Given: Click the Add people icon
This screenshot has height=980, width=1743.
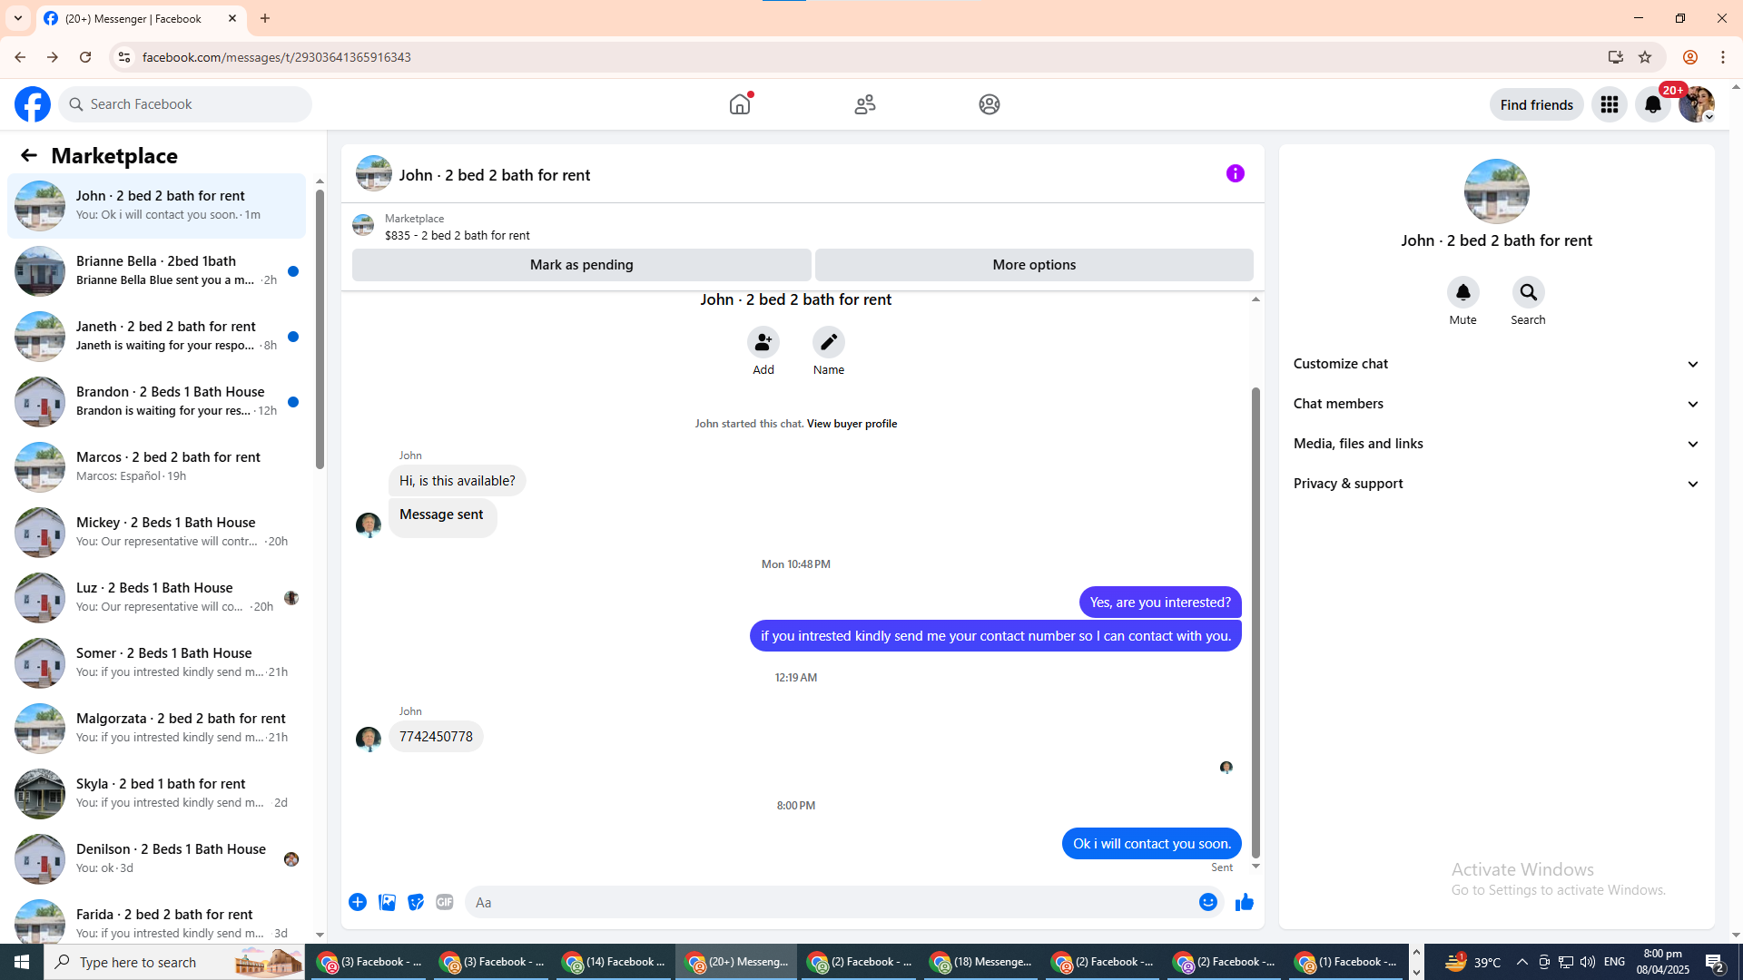Looking at the screenshot, I should click(x=763, y=342).
